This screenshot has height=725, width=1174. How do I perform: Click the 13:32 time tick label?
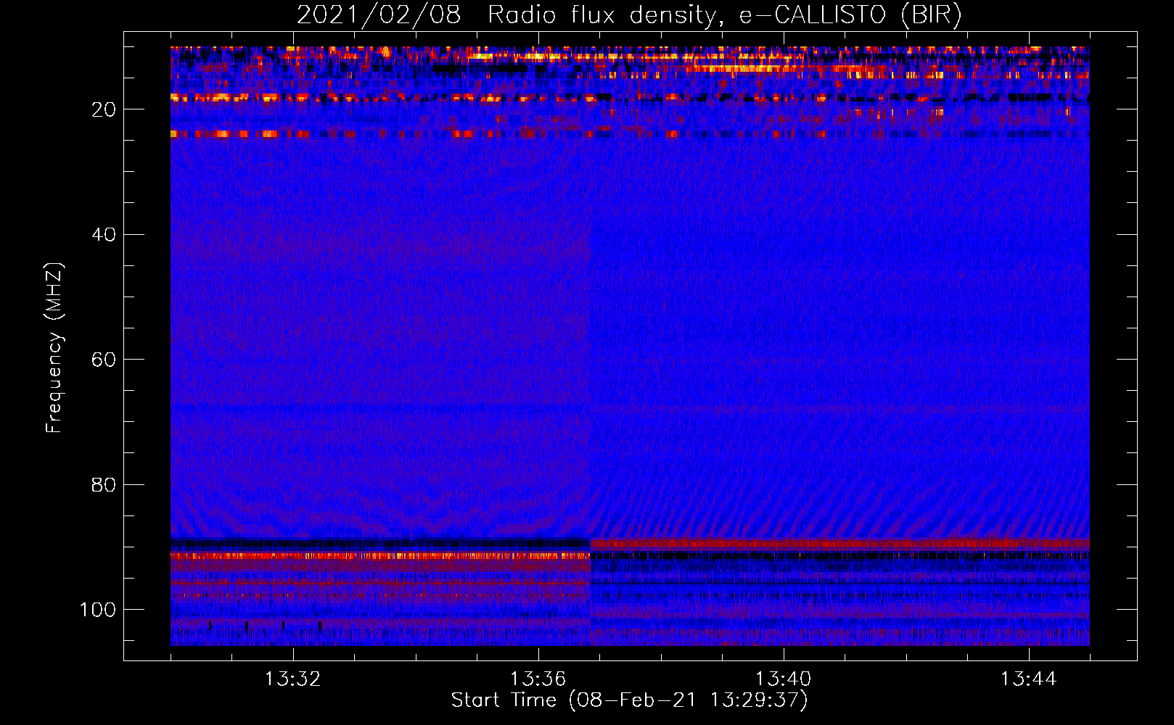[x=293, y=679]
